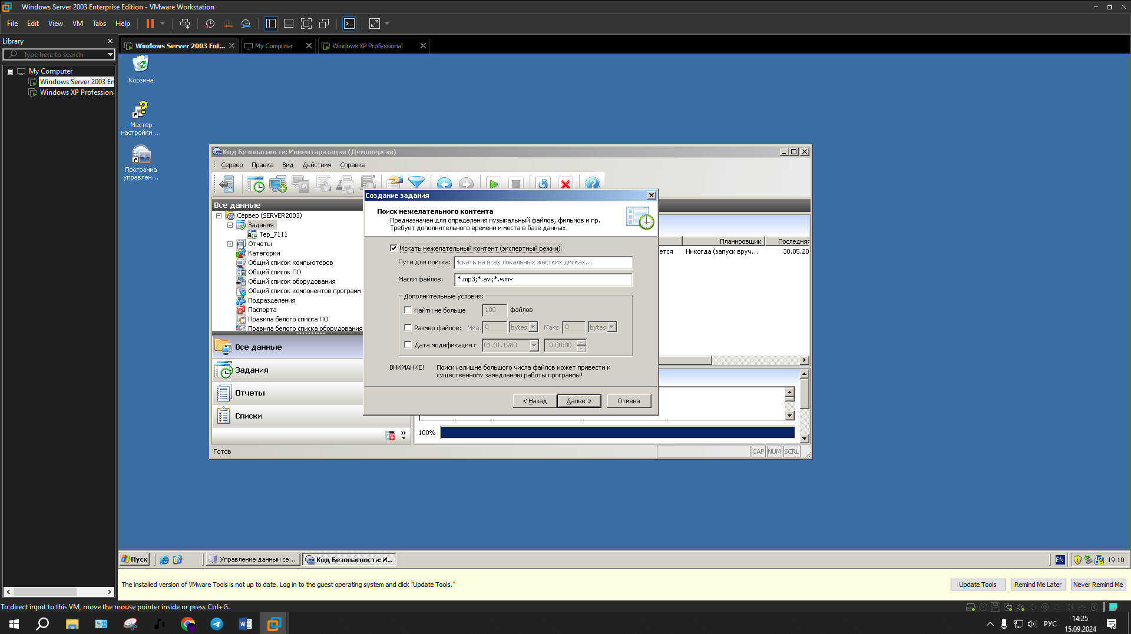The width and height of the screenshot is (1131, 634).
Task: Open the dropdown arrow next to pause button
Action: tap(163, 24)
